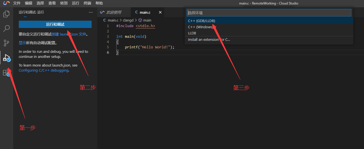Open the Run and Debug bug icon
The width and height of the screenshot is (364, 149).
6,58
